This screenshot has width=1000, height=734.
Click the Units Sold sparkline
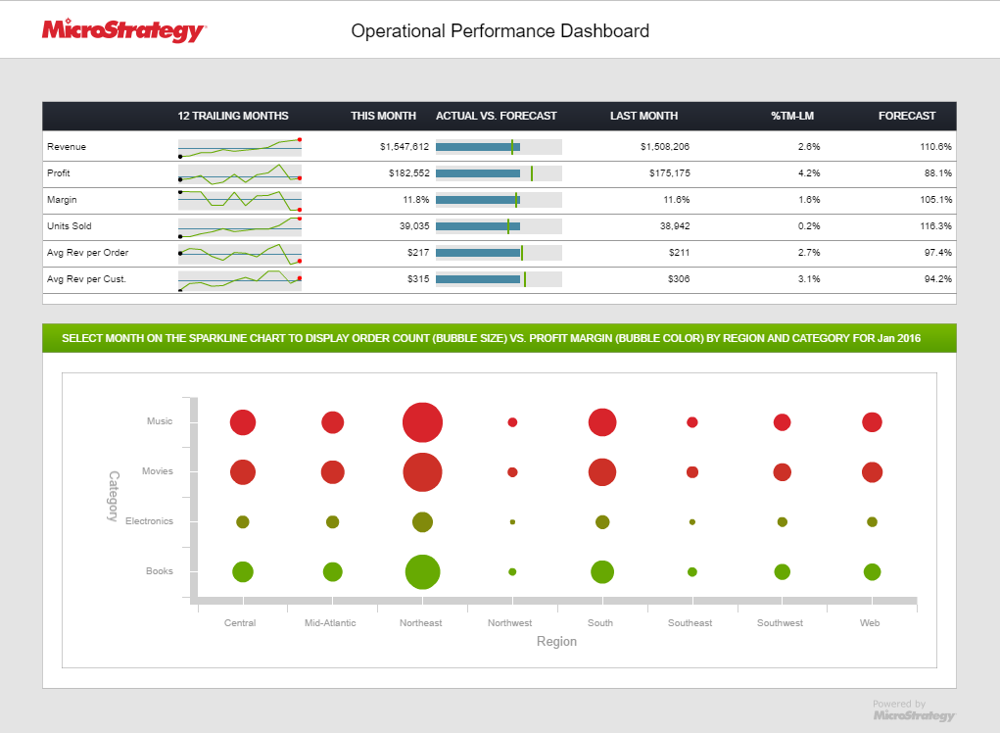pyautogui.click(x=240, y=227)
